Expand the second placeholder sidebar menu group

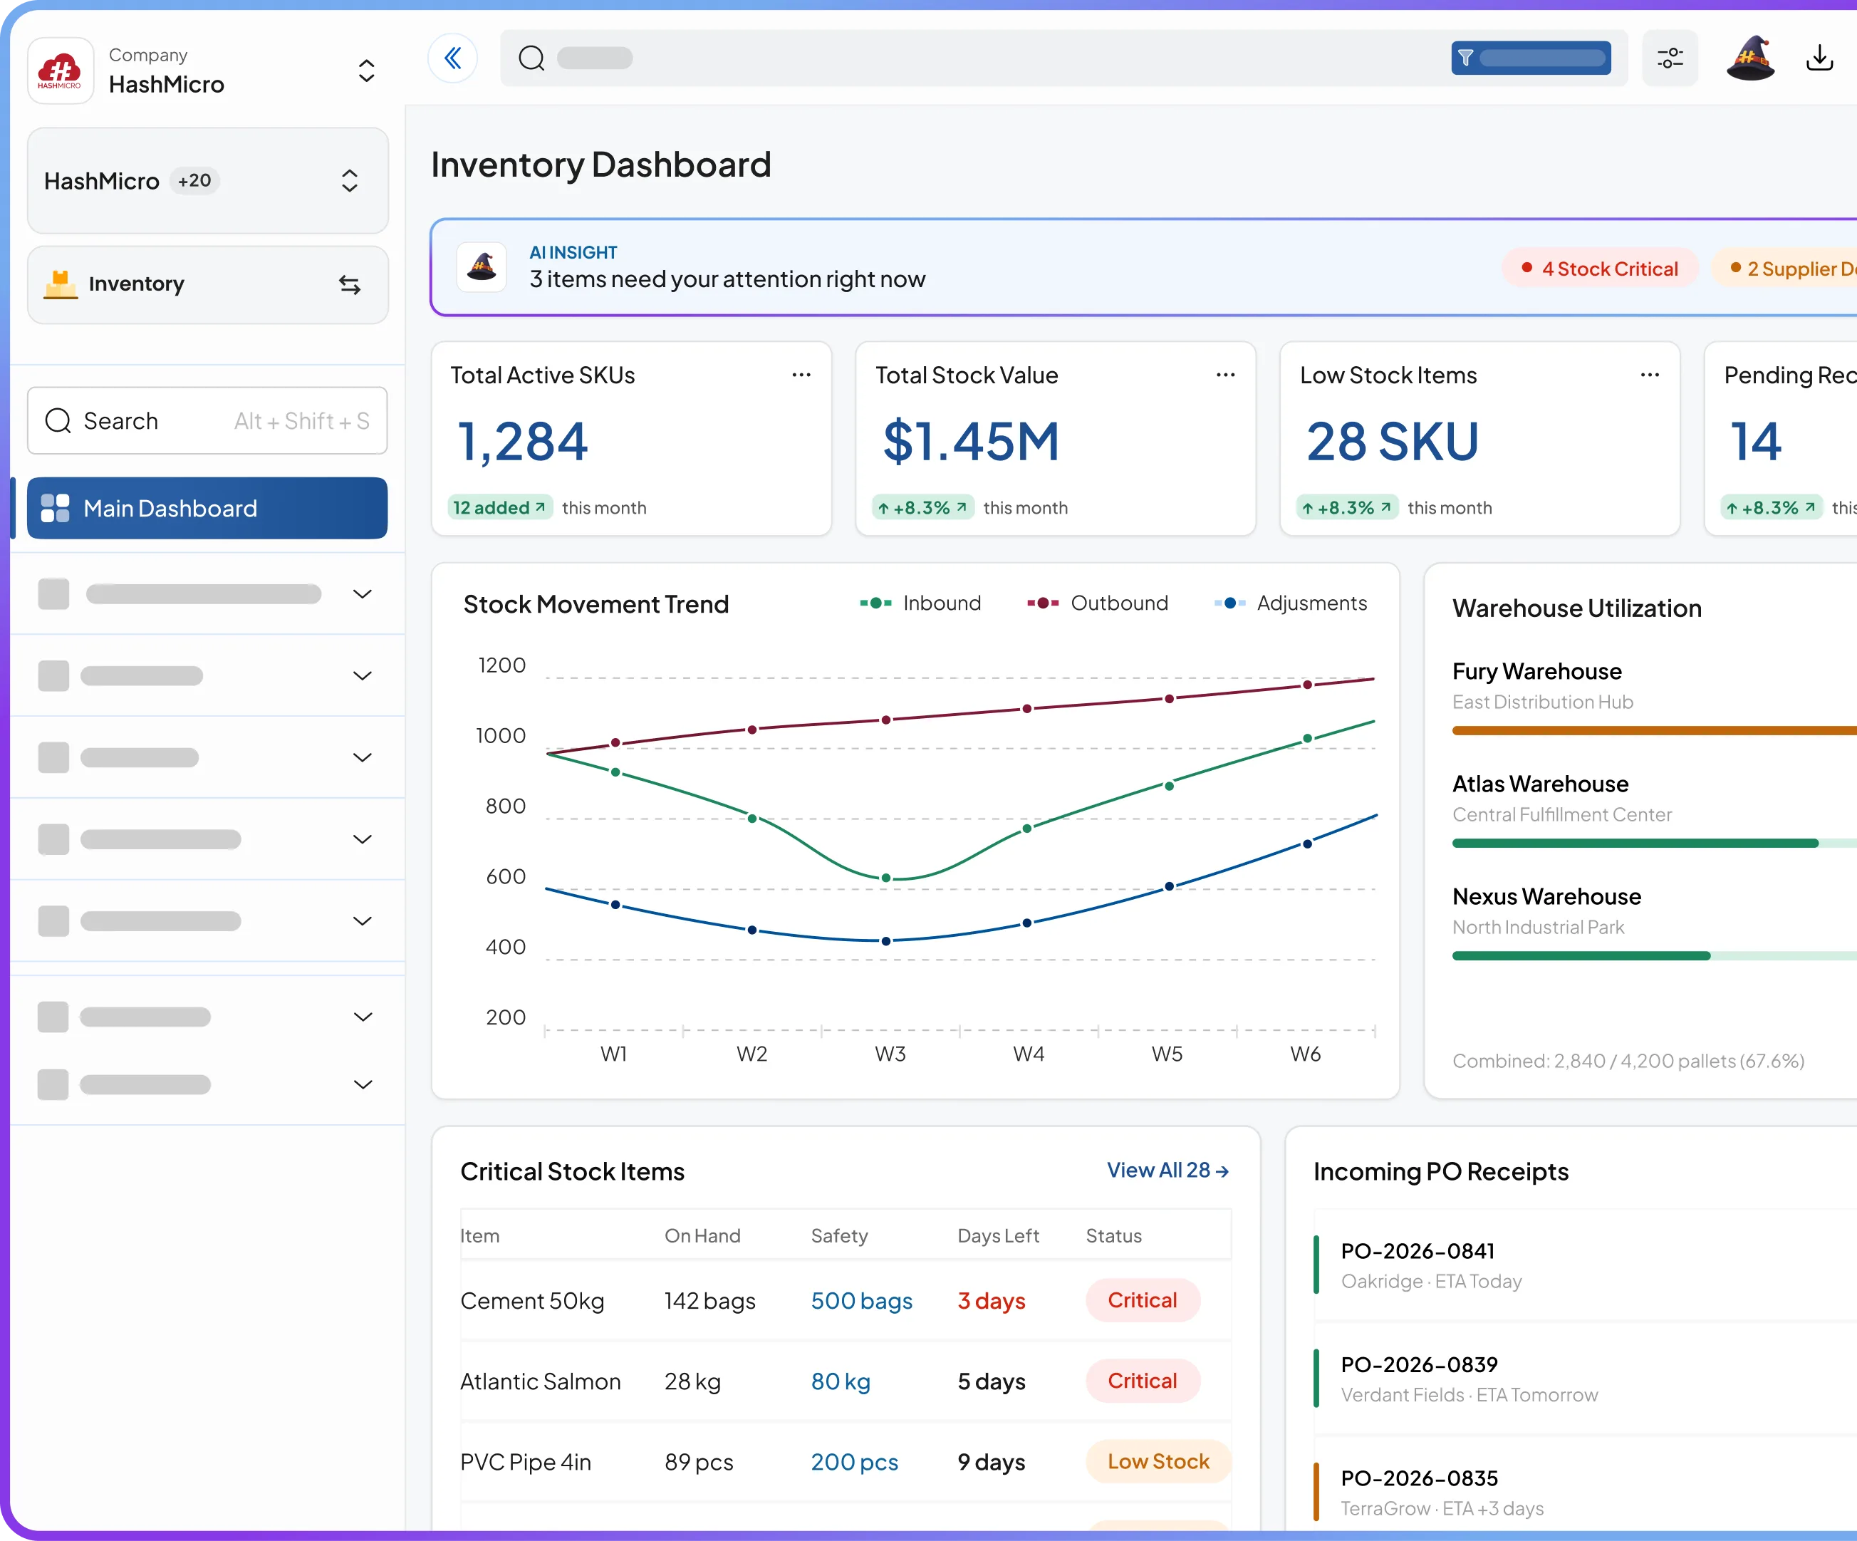(x=363, y=676)
